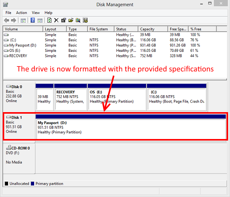Select the RECOVERY volume name
The height and width of the screenshot is (197, 230).
[x=18, y=56]
